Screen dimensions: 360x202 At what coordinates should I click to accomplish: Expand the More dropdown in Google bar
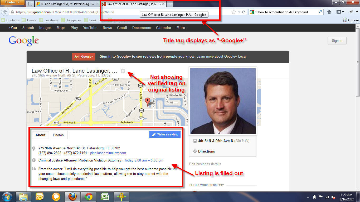(182, 28)
